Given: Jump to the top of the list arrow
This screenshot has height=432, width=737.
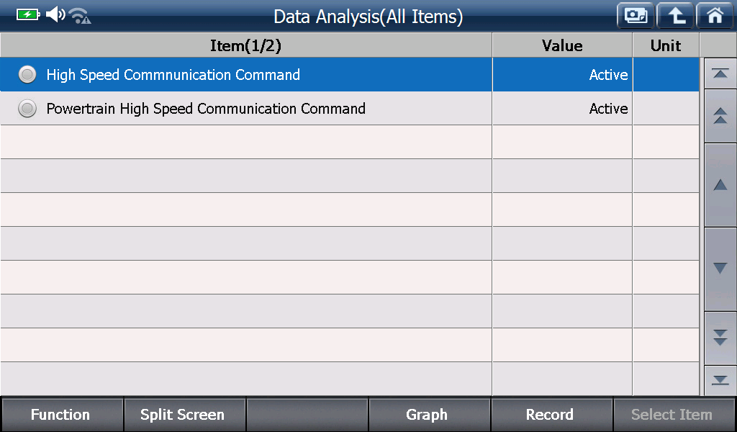Looking at the screenshot, I should pos(720,73).
